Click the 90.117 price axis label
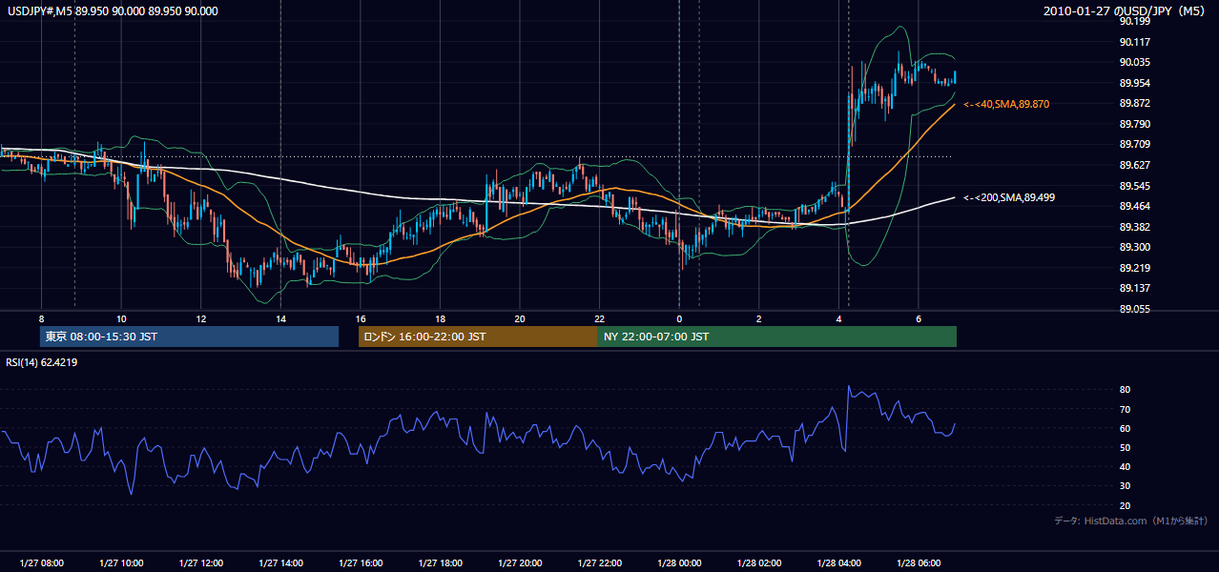 click(x=1133, y=42)
